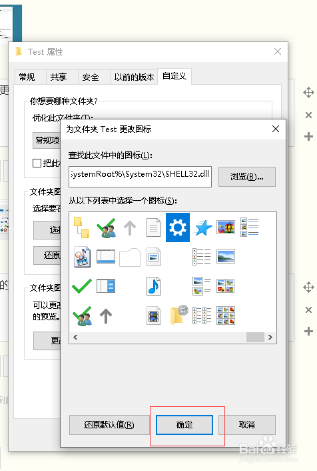Select the hot air balloon picture icon
Viewport: 317px width, 471px height.
226,227
